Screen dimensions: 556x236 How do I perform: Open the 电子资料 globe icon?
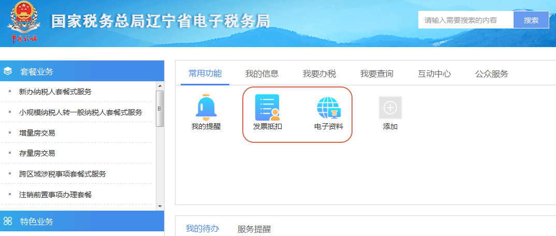click(329, 108)
